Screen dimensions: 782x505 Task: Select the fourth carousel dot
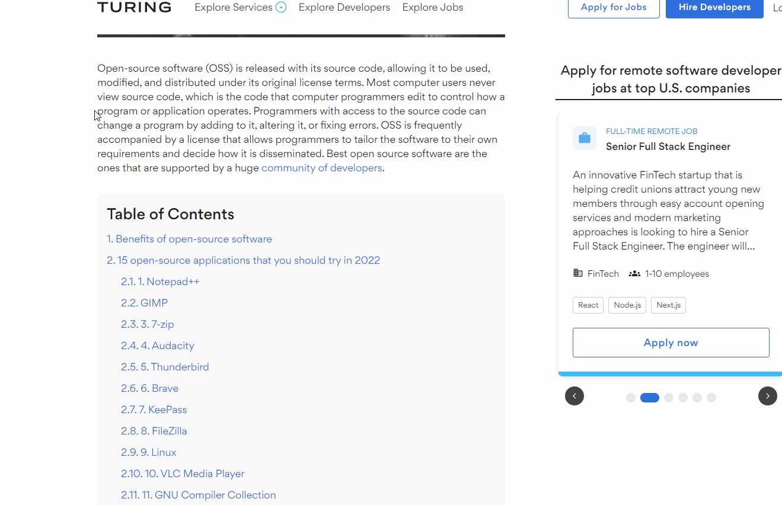click(683, 398)
